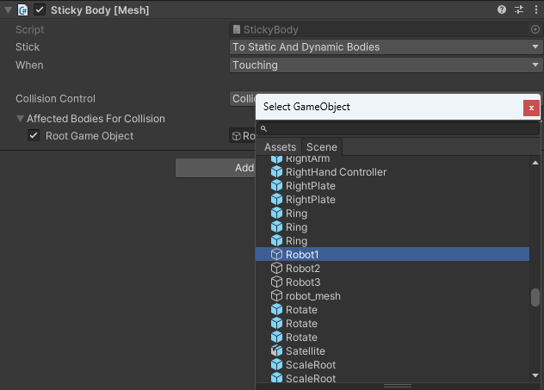Click the cube icon beside robot_mesh
Image resolution: width=544 pixels, height=390 pixels.
(x=276, y=295)
